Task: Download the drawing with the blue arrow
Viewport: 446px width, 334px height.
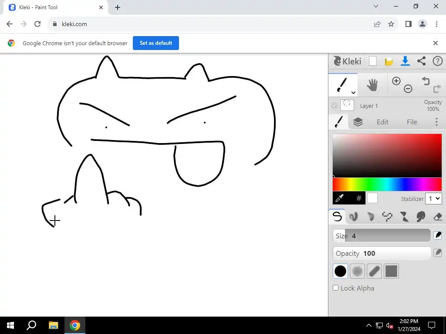Action: [405, 61]
